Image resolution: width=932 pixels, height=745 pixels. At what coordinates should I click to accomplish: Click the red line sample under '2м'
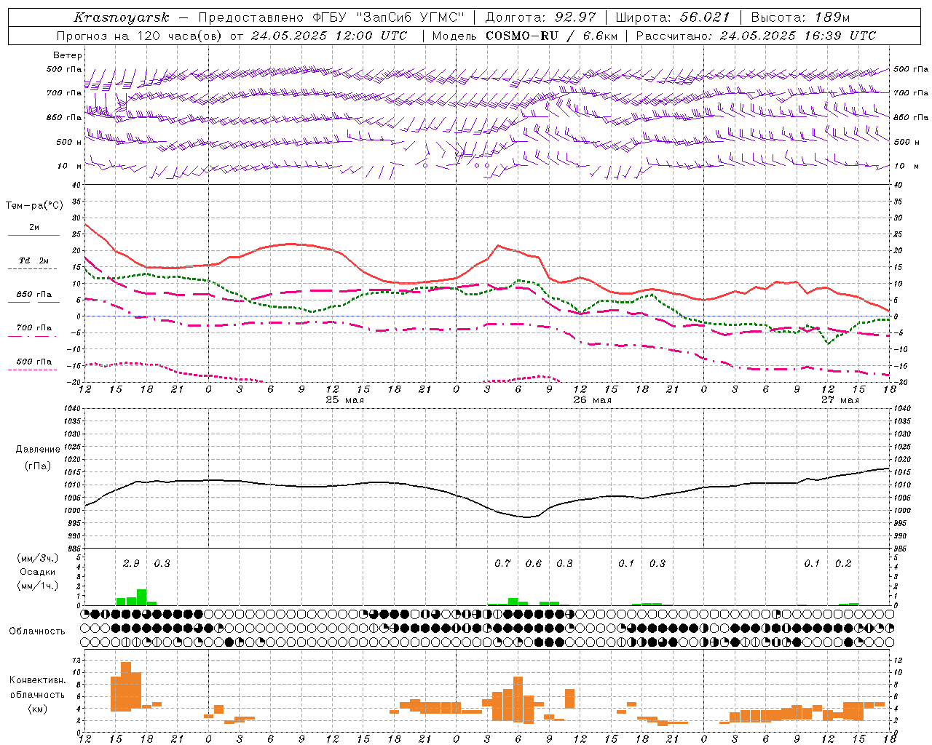pos(33,236)
